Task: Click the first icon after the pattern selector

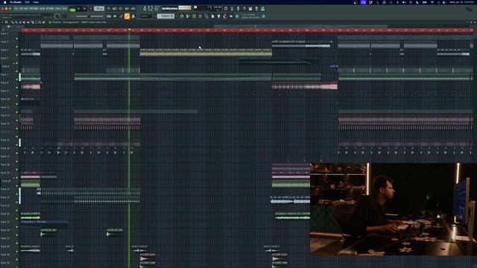Action: point(182,16)
